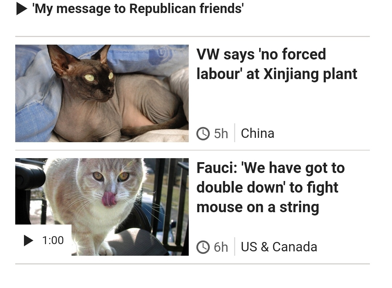
Task: Open the China section tag
Action: 257,133
